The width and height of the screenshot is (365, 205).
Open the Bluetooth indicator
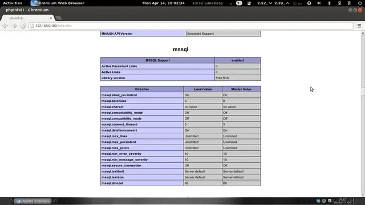(329, 3)
